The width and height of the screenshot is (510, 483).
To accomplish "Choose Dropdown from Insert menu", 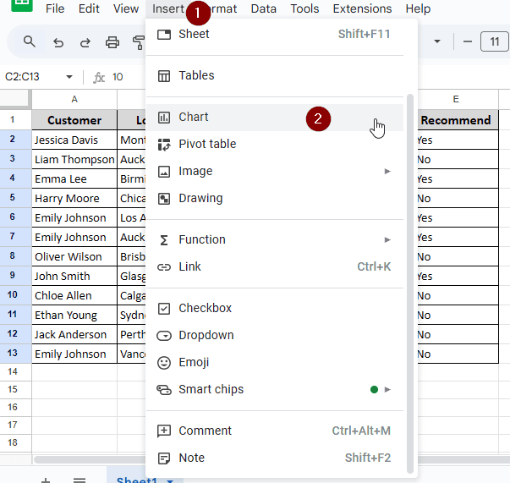I will [275, 335].
